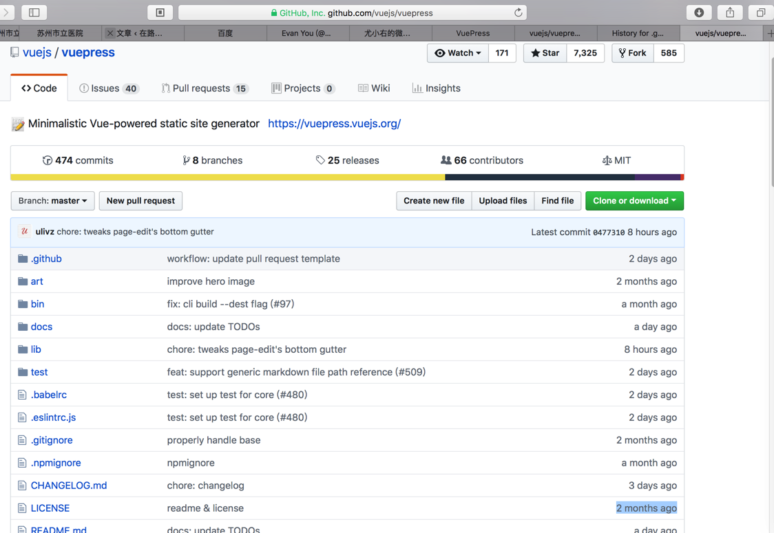Click the ulivz avatar thumbnail
This screenshot has width=774, height=533.
(x=25, y=232)
